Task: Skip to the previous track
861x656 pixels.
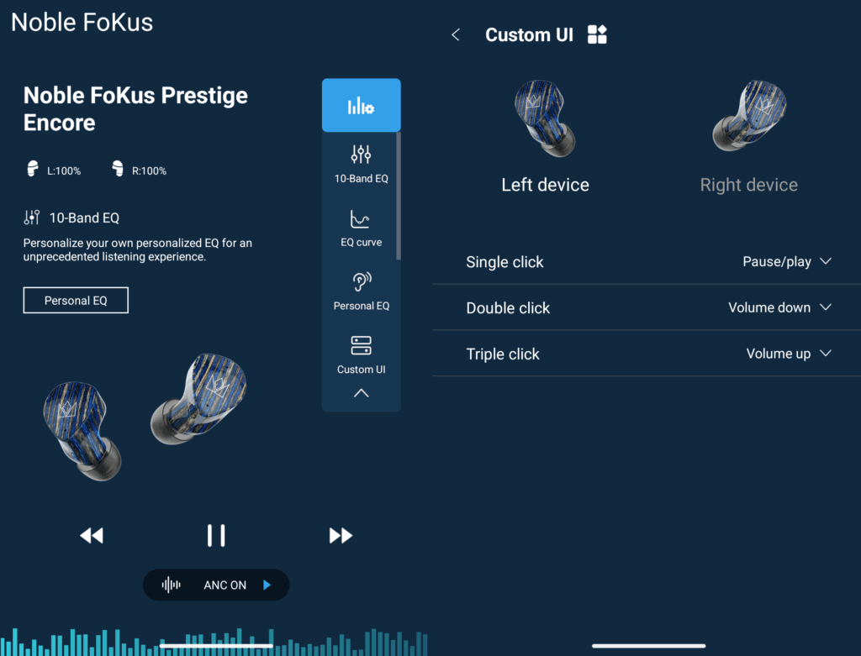Action: click(92, 536)
